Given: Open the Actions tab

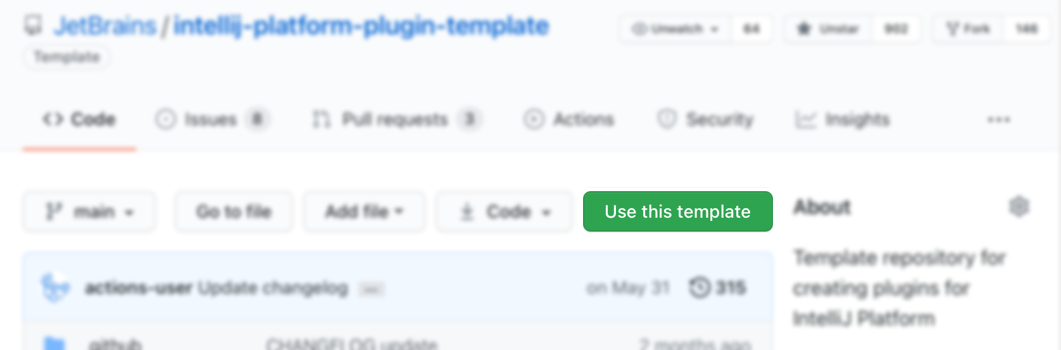Looking at the screenshot, I should (x=569, y=120).
